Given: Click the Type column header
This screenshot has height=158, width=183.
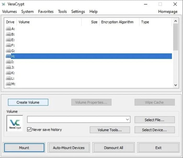Looking at the screenshot, I should coord(156,22).
